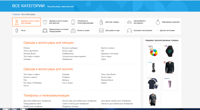Click the smartphone icon for Телефоны и телекоммуникации
200x110 pixels.
tap(73, 22)
